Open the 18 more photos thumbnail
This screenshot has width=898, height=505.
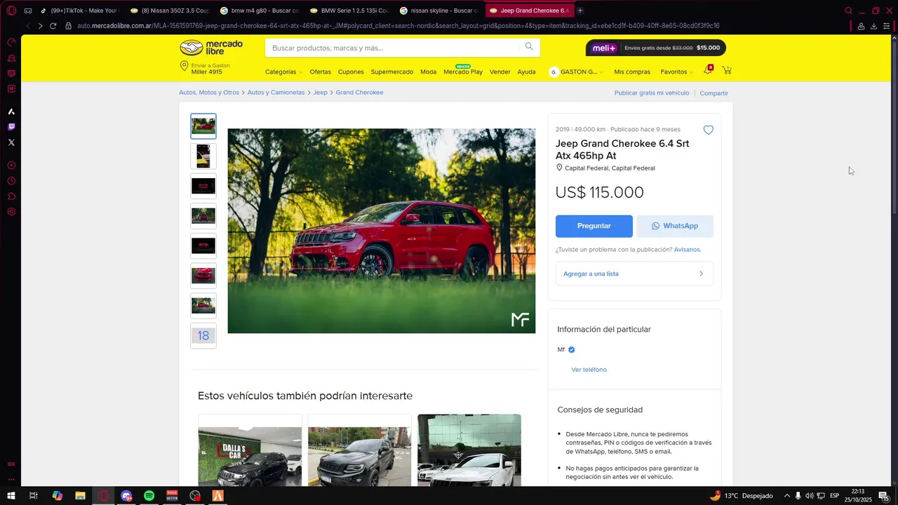point(203,335)
